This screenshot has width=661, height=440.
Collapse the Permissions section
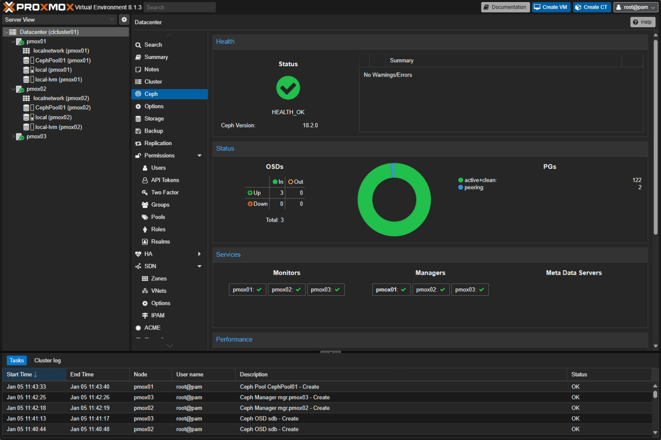(199, 155)
